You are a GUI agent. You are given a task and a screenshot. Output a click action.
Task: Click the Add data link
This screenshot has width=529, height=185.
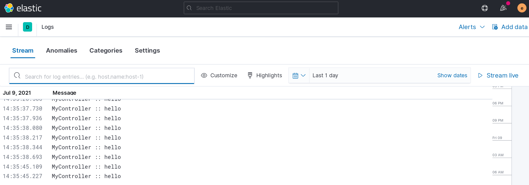(510, 27)
